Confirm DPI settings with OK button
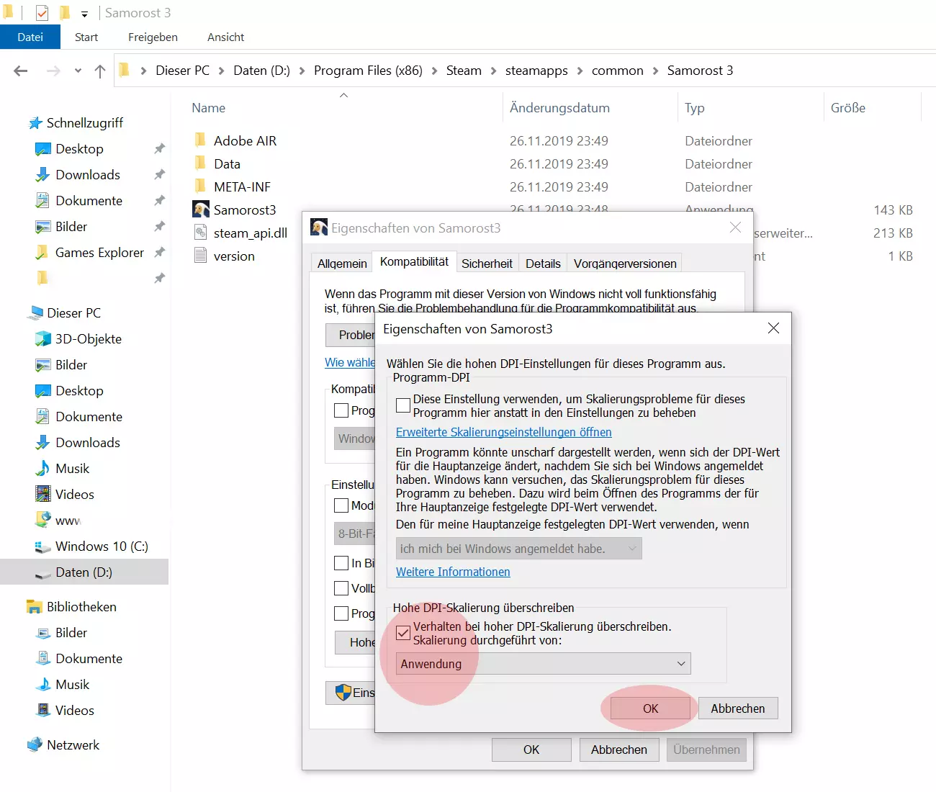The image size is (936, 792). point(650,708)
